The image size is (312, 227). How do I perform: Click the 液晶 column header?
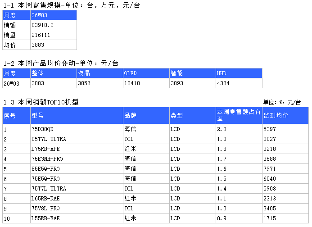click(99, 73)
